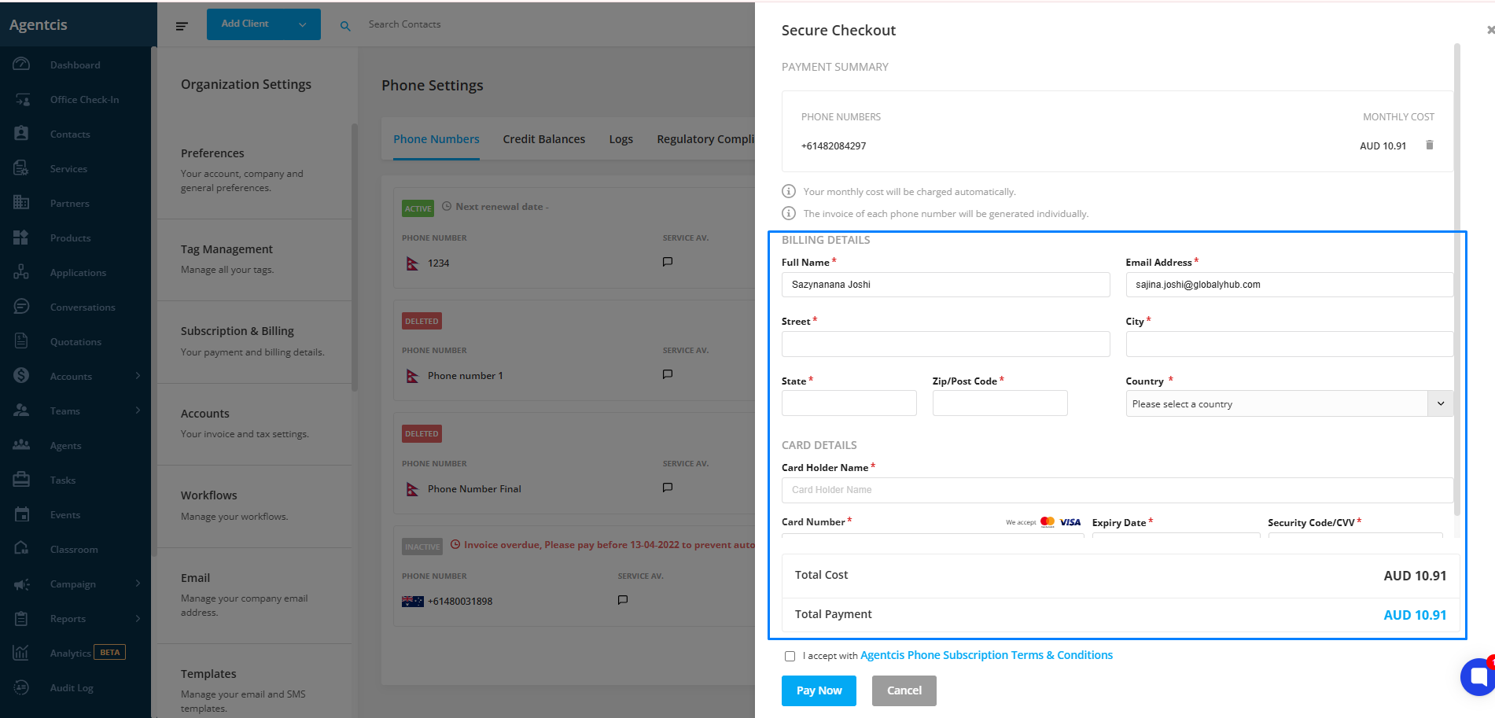Open the Products sidebar icon

click(x=21, y=237)
